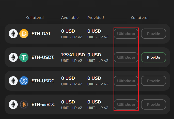Click the Ethereum icon in ETH-USDT row
174x119 pixels.
(13, 57)
